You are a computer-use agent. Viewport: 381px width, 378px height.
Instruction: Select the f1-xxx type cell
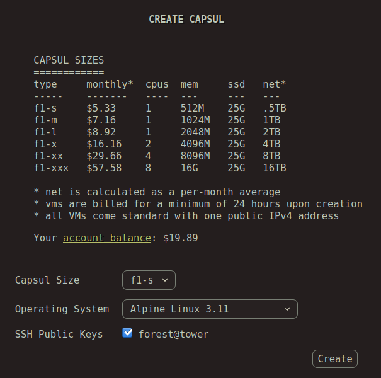[x=51, y=168]
